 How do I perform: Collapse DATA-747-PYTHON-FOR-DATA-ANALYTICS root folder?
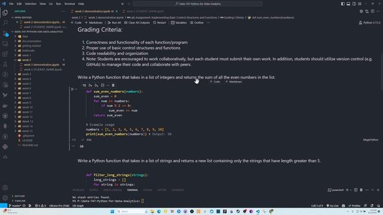[38, 32]
